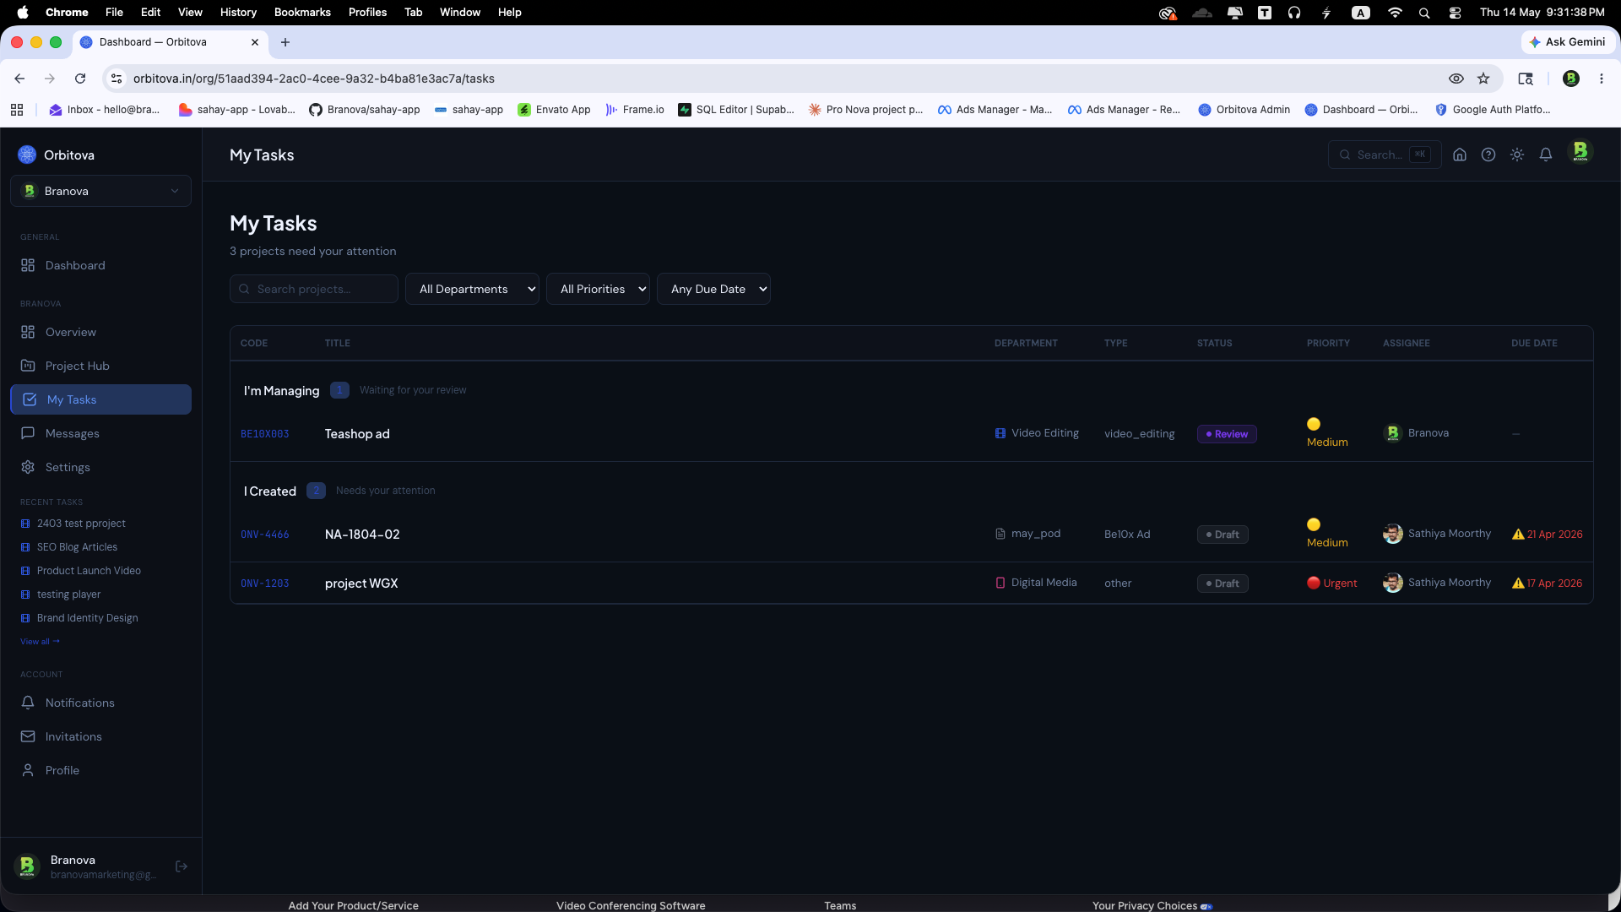Screen dimensions: 1621x912
Task: Click the yellow Medium priority dot for Teashop ad
Action: 1314,424
